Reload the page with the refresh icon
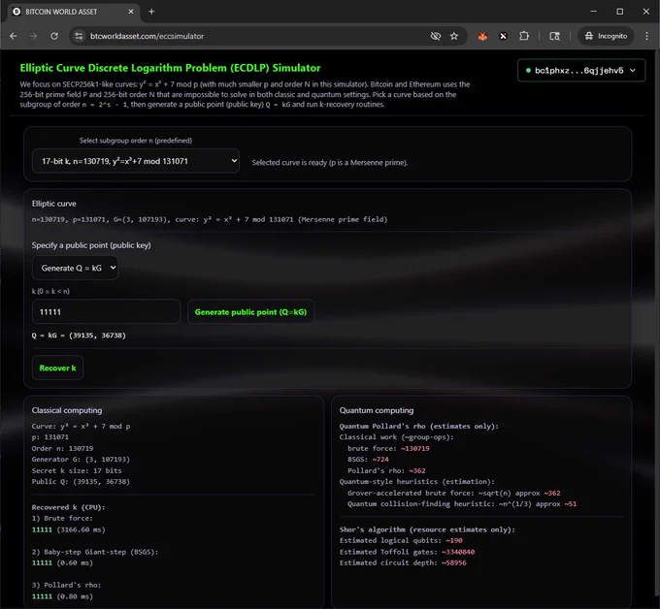Image resolution: width=660 pixels, height=609 pixels. [x=54, y=36]
